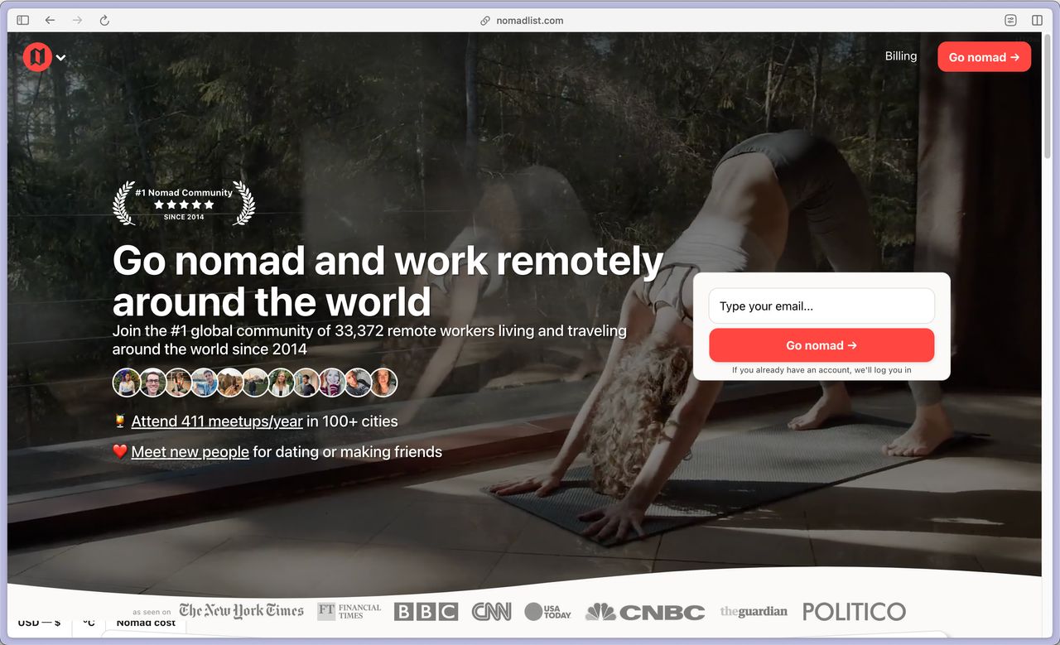Open the split view icon

tap(1037, 20)
